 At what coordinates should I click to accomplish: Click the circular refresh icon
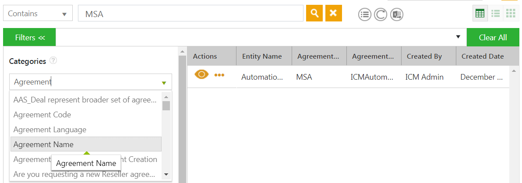381,14
